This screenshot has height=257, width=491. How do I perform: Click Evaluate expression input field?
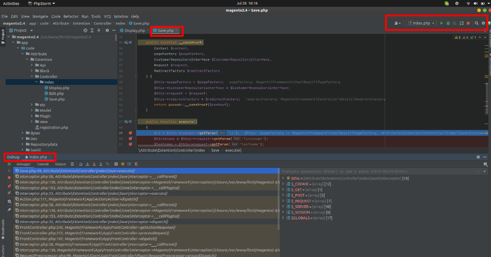pyautogui.click(x=378, y=171)
